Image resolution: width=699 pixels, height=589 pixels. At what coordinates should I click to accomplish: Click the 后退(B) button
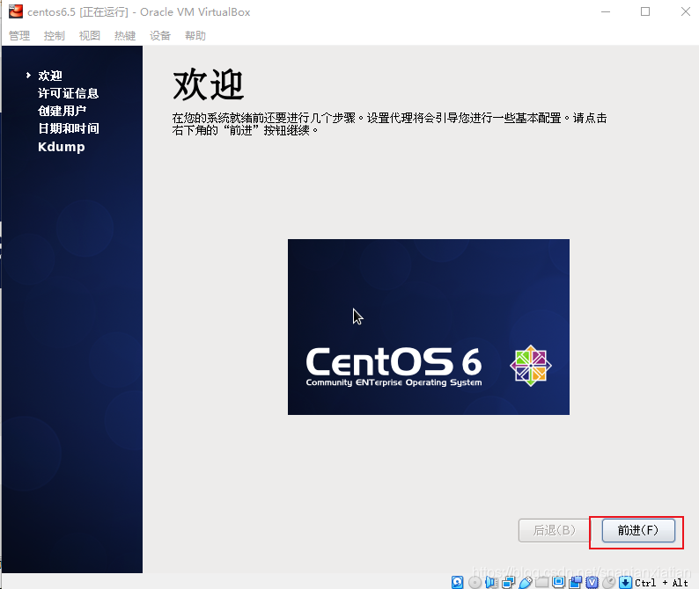554,530
